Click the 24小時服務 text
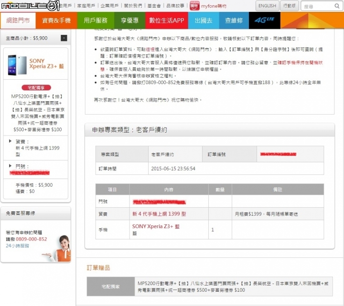The width and height of the screenshot is (344, 306). [17, 246]
